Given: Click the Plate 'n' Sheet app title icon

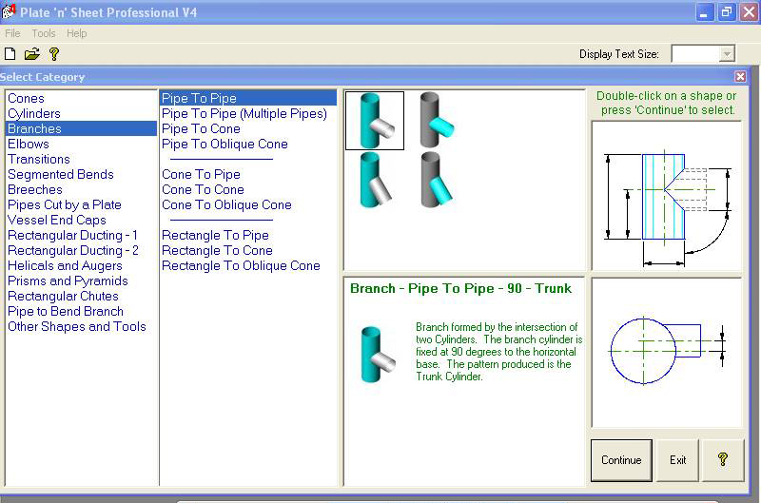Looking at the screenshot, I should pyautogui.click(x=9, y=11).
